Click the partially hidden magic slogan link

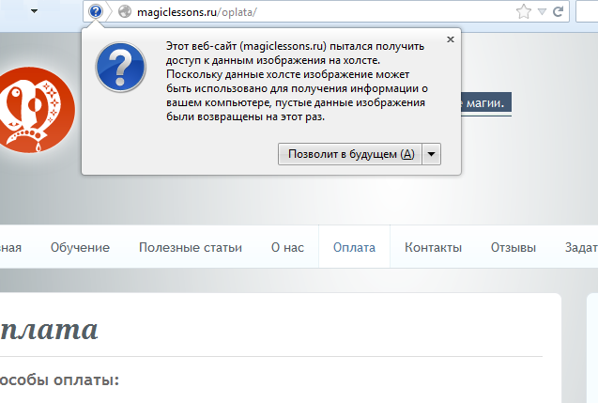[x=486, y=102]
